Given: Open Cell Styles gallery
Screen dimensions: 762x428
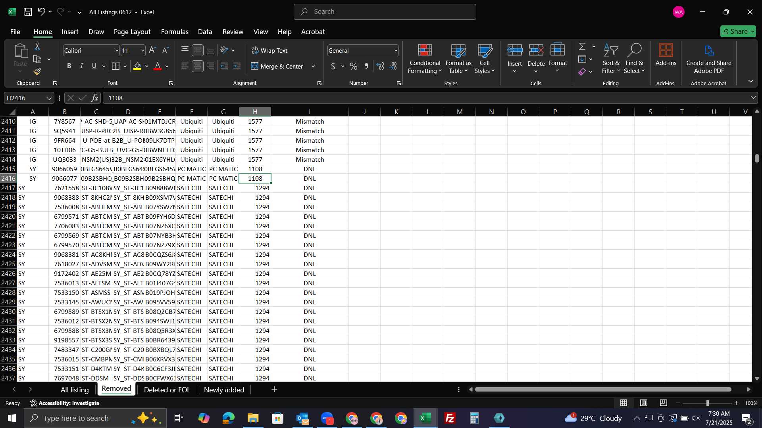Looking at the screenshot, I should click(485, 59).
